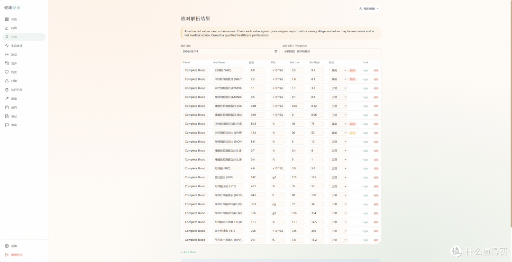Viewport: 512px width, 262px height.
Task: Click the 偏高 badge in the 80.9 row
Action: (x=352, y=124)
